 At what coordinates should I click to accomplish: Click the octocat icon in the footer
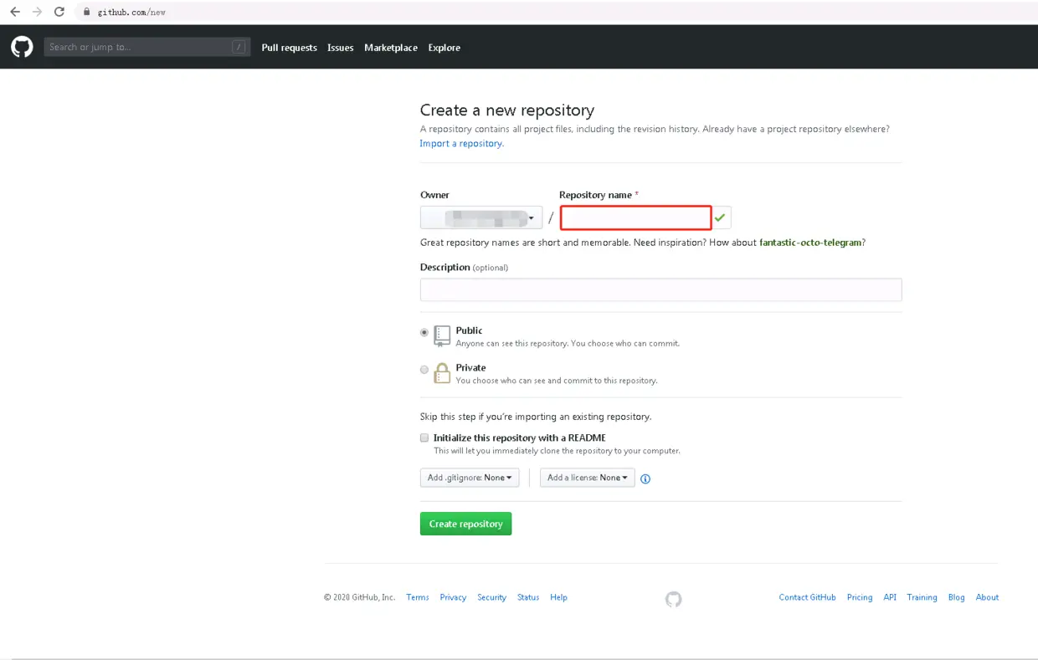click(673, 599)
